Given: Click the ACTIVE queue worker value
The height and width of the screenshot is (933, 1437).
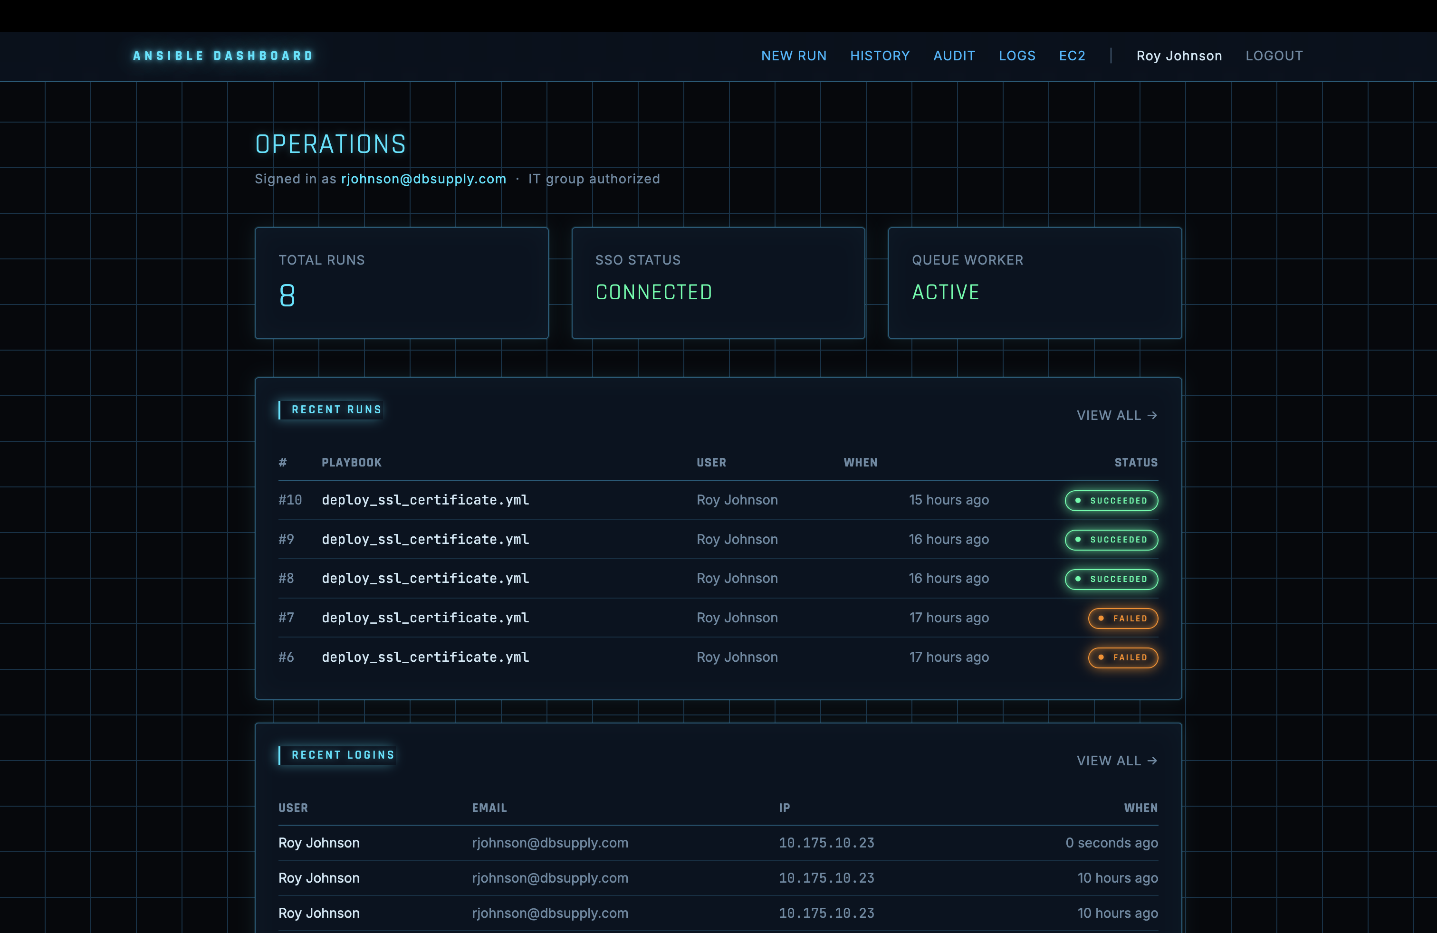Looking at the screenshot, I should tap(945, 292).
